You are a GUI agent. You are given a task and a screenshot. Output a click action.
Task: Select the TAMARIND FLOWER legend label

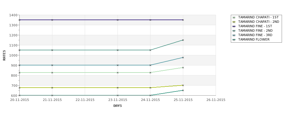[x=254, y=39]
